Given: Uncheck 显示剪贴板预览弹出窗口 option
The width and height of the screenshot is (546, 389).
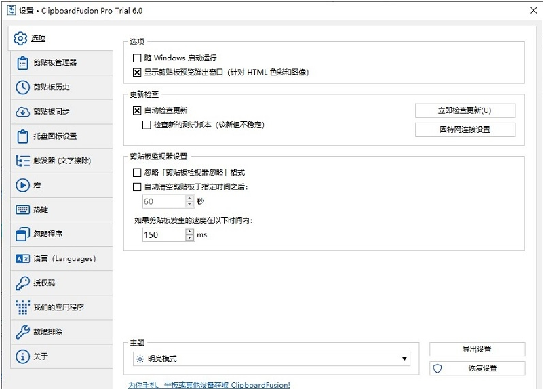Looking at the screenshot, I should coord(137,73).
